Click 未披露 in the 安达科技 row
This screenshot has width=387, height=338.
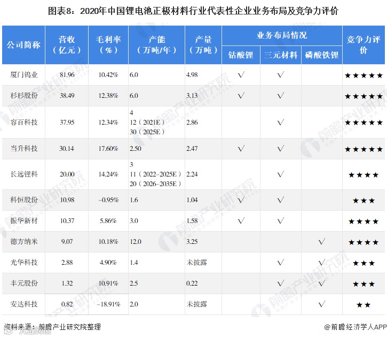coord(197,304)
